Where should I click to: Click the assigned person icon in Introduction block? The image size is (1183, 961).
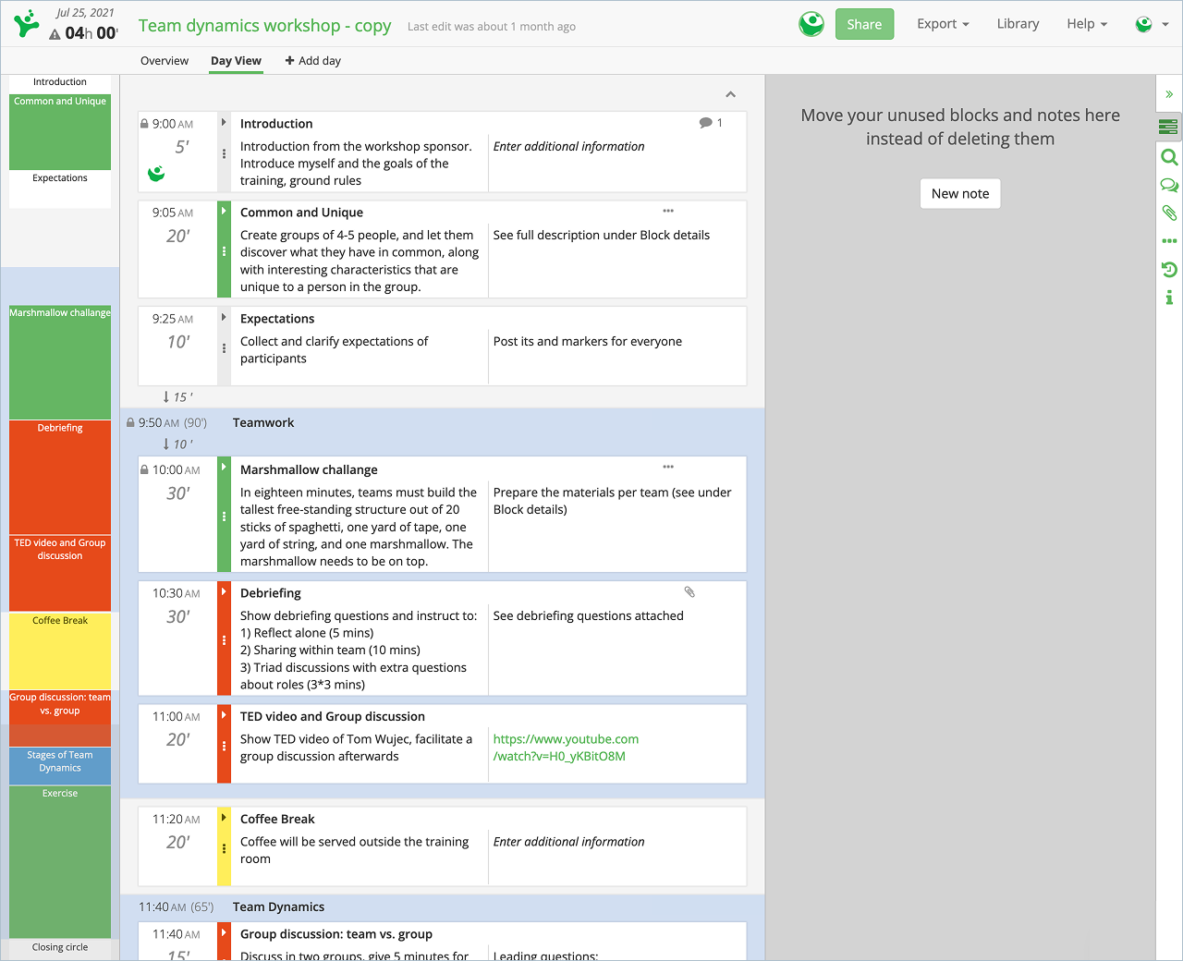(156, 173)
